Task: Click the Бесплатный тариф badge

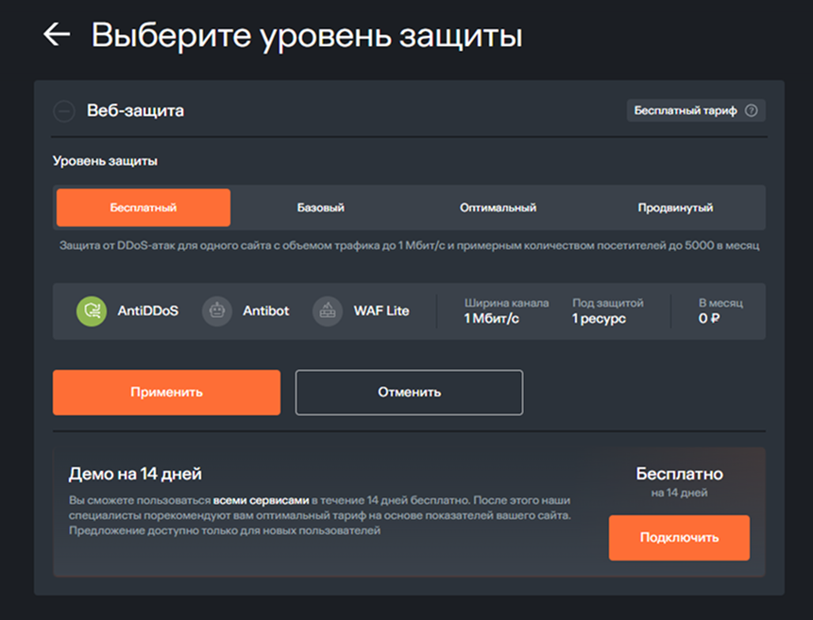Action: (686, 110)
